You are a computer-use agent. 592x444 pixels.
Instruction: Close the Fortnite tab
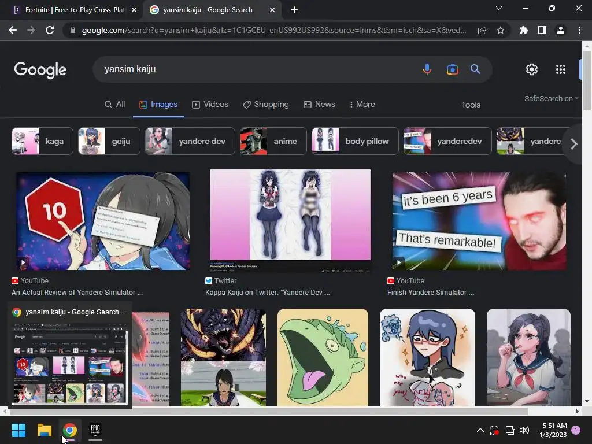pos(134,10)
